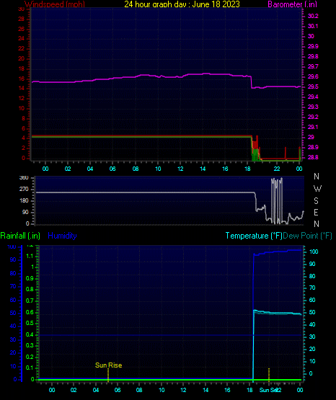Click the 29.5 barometer scale value
Viewport: 336px width, 400px height.
pos(313,87)
